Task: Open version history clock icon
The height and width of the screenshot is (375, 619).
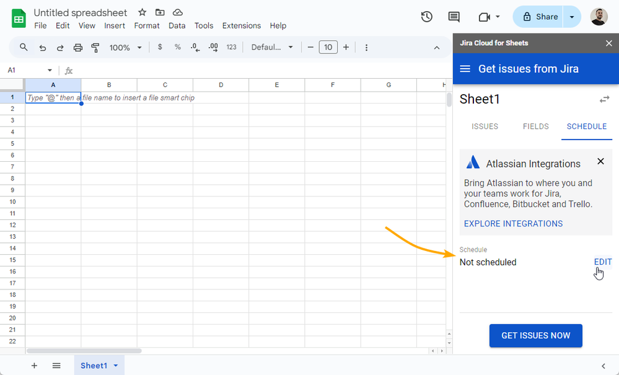Action: click(x=427, y=17)
